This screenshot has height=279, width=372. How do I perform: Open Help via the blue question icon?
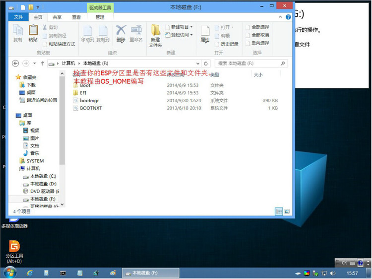pos(288,17)
